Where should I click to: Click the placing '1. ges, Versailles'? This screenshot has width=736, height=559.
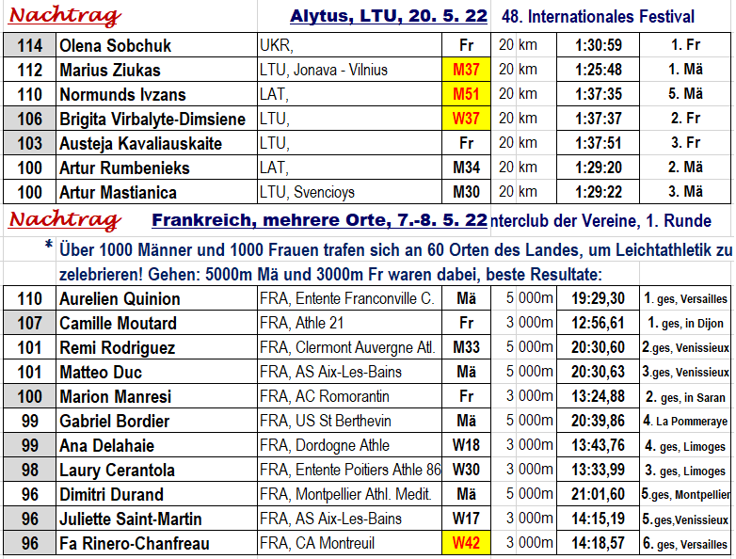(685, 298)
